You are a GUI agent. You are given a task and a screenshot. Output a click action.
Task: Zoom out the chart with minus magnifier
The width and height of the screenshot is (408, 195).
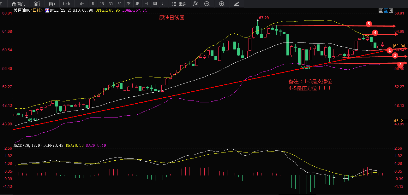coord(207,4)
